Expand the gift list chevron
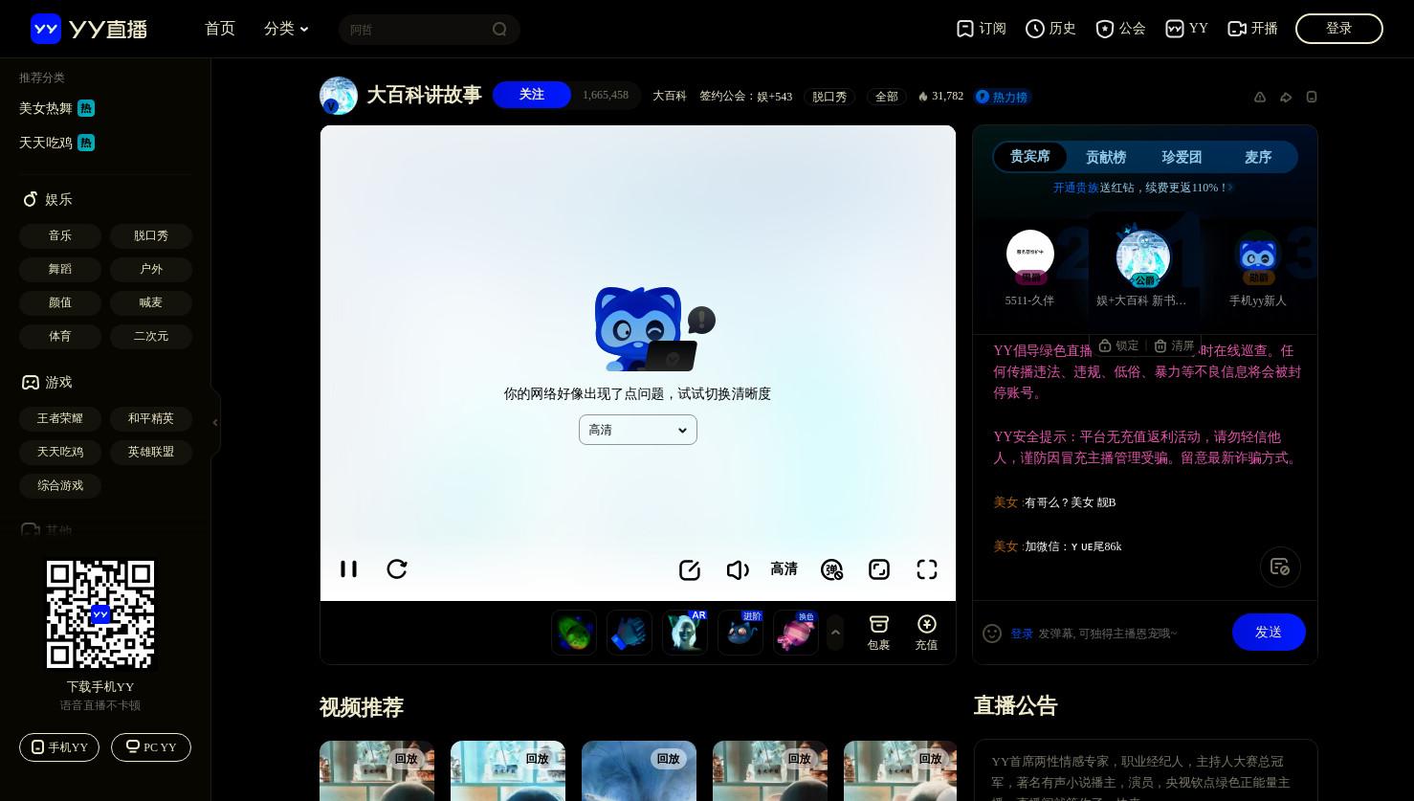 point(835,633)
